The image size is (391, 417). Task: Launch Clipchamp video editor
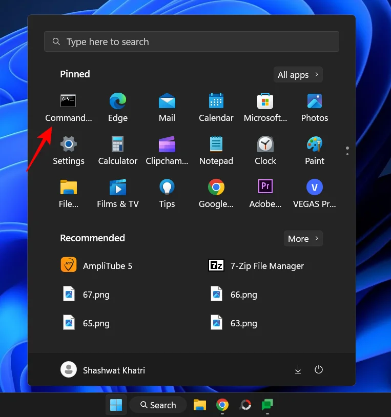pyautogui.click(x=167, y=151)
